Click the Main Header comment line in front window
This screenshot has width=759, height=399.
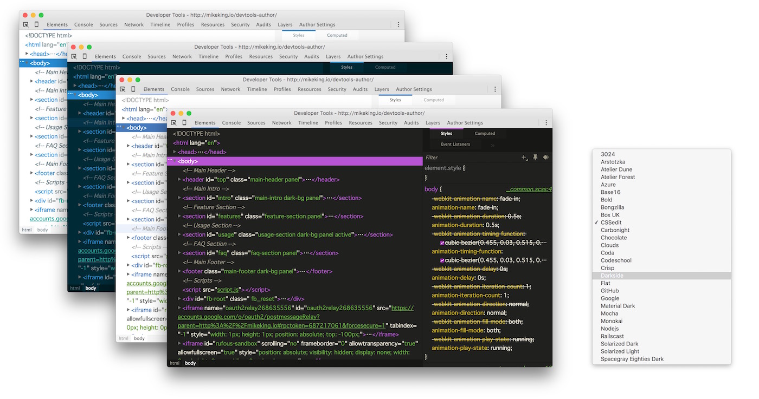[209, 171]
